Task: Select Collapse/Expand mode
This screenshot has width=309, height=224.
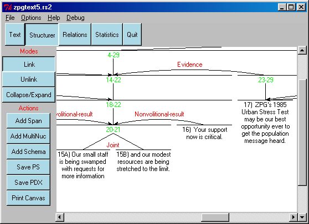Action: point(29,95)
